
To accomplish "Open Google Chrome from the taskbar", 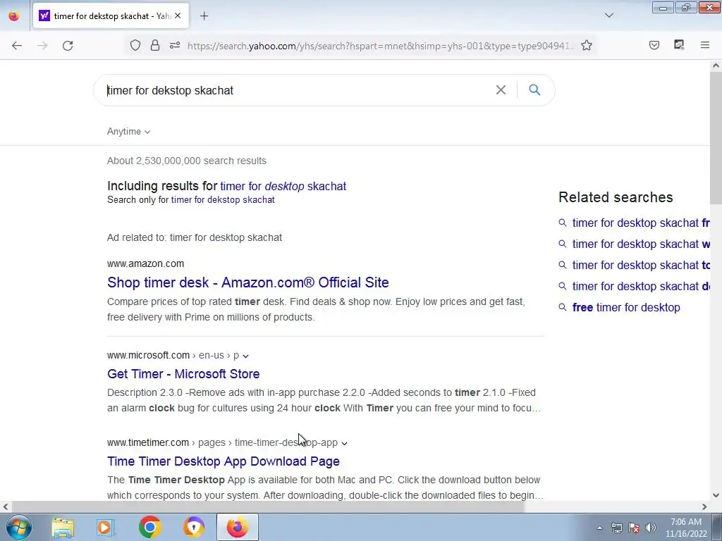I will pos(149,527).
